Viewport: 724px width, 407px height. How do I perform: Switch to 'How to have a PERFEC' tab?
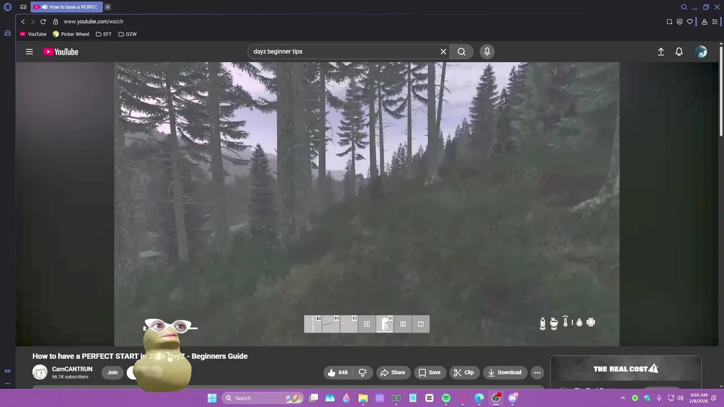pos(67,7)
